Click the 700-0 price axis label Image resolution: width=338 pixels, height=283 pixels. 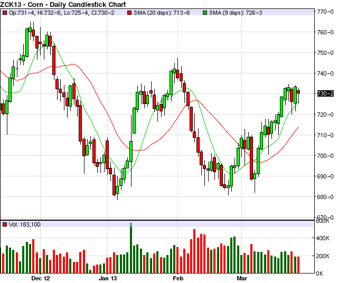coord(325,156)
